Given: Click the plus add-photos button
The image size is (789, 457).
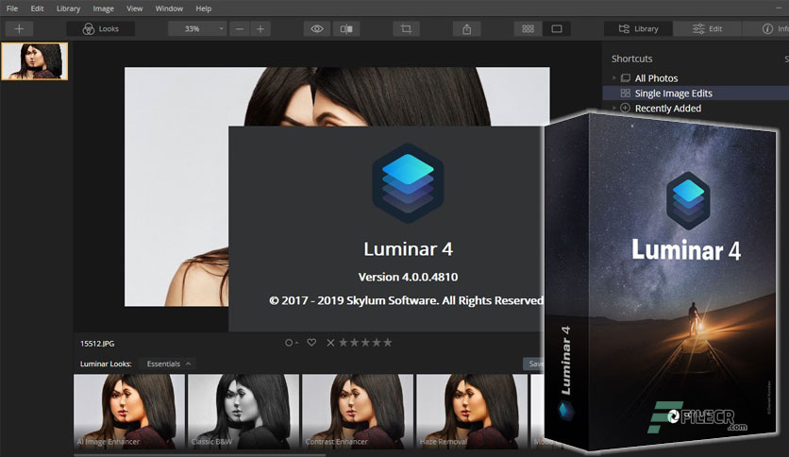Looking at the screenshot, I should click(19, 28).
